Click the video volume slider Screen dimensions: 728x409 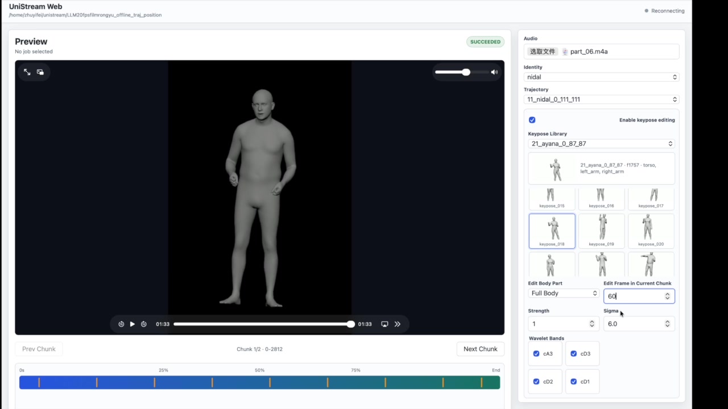pyautogui.click(x=461, y=72)
